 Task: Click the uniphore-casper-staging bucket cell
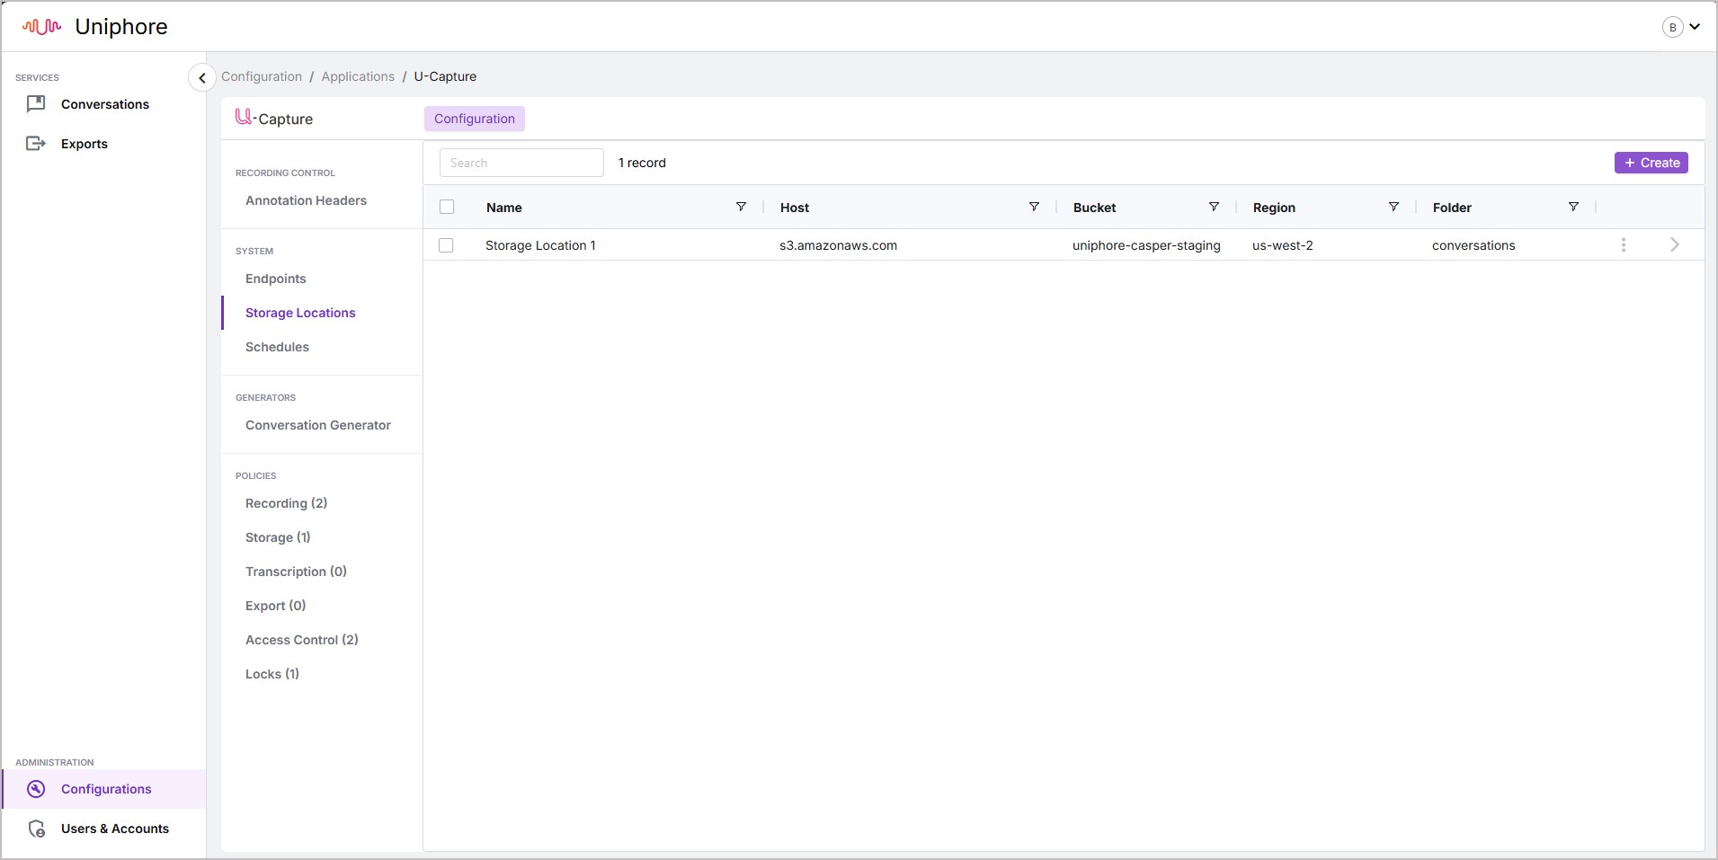click(x=1146, y=245)
